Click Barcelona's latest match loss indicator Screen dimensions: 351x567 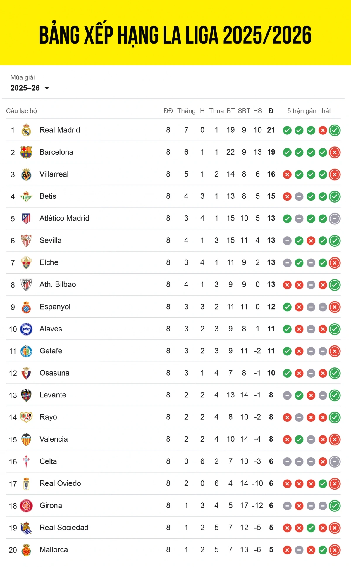tap(335, 152)
